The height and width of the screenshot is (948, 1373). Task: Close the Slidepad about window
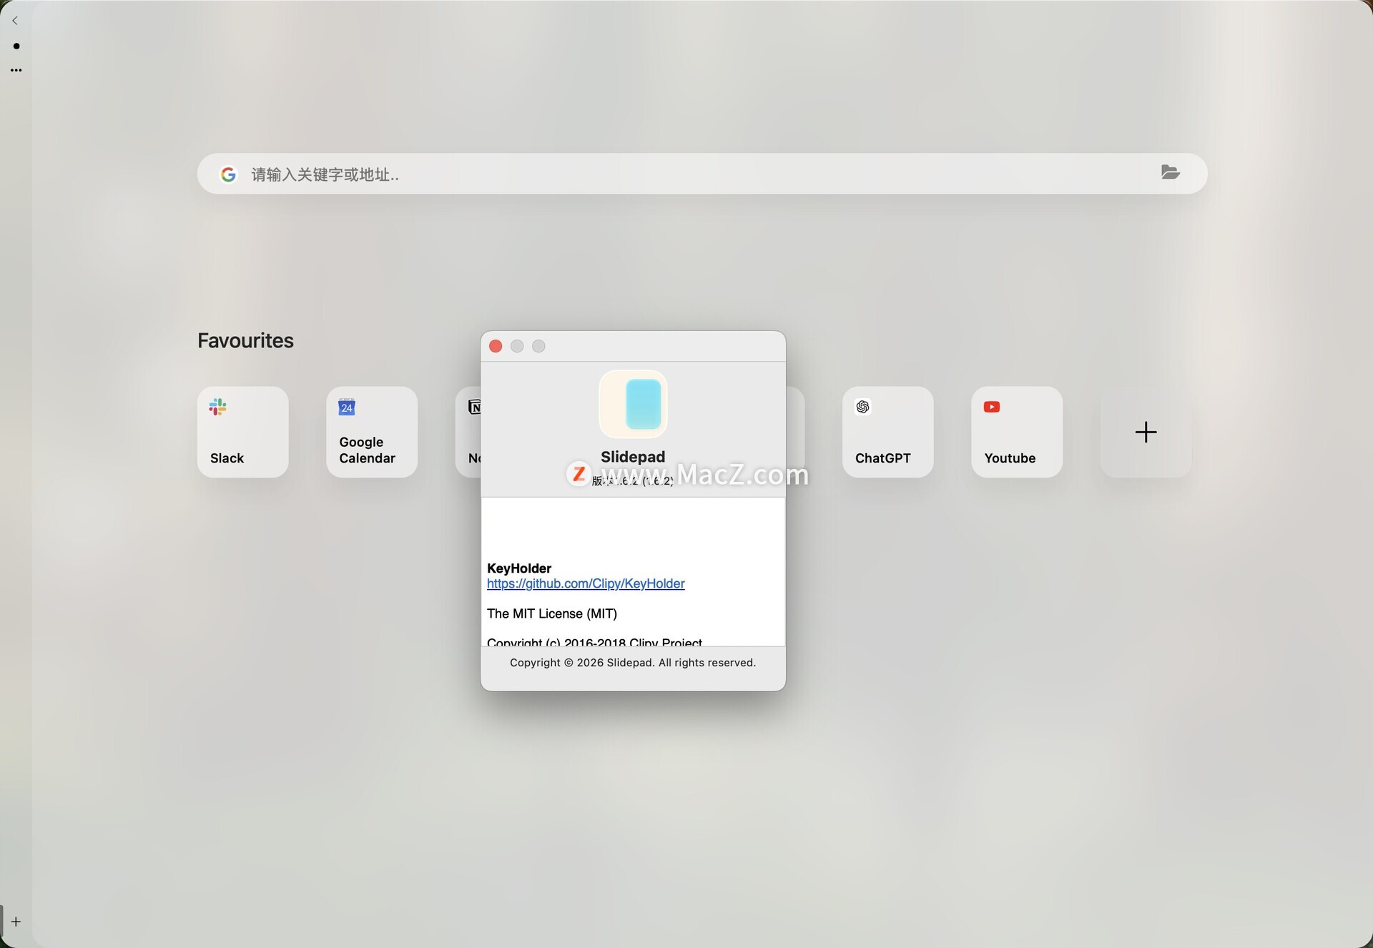496,347
